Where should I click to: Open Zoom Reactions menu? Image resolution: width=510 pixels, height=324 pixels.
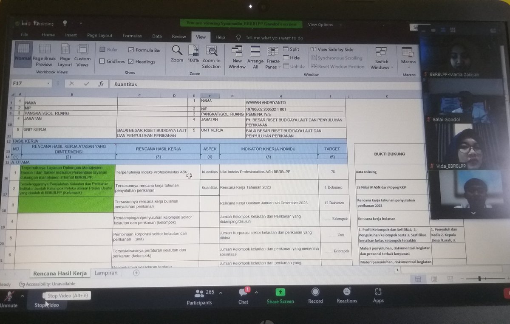point(347,296)
